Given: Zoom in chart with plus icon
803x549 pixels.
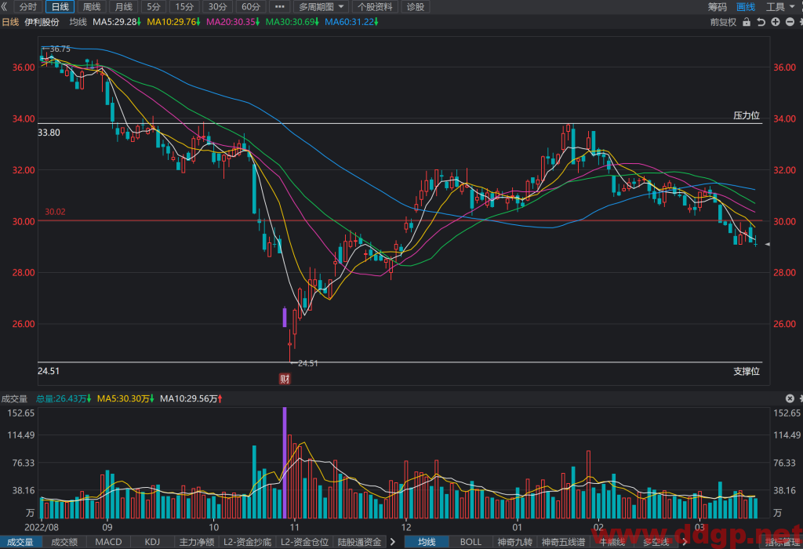Looking at the screenshot, I should coord(776,22).
